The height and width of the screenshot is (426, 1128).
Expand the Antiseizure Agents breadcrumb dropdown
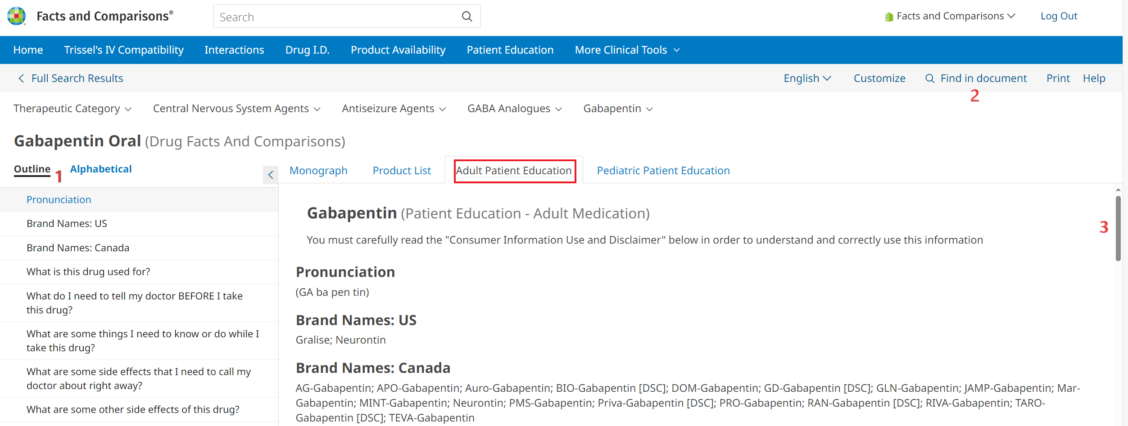[x=394, y=109]
